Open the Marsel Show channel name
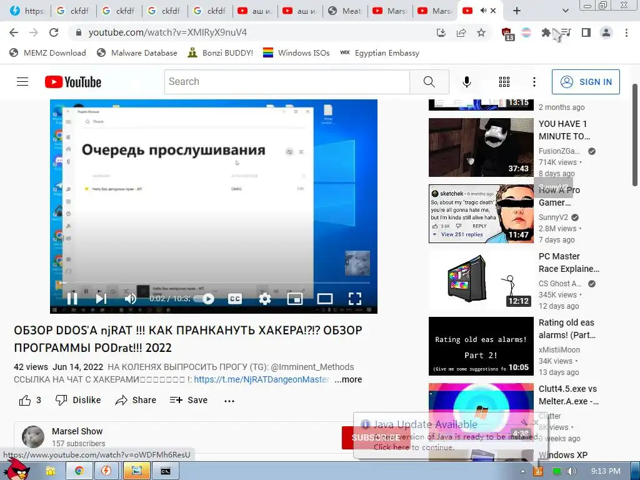Image resolution: width=640 pixels, height=480 pixels. click(77, 431)
